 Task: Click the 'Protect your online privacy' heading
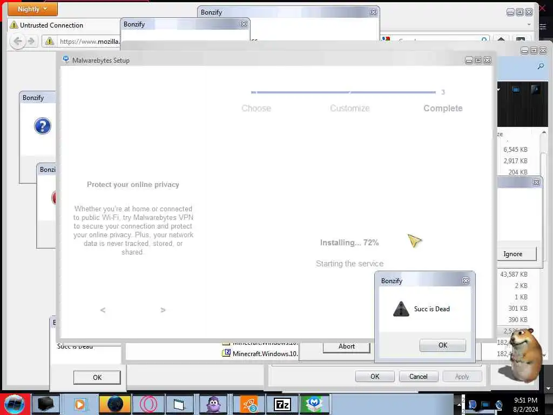133,185
